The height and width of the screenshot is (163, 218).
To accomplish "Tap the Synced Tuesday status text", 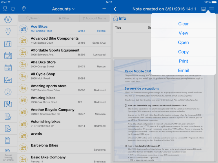I will 8,158.
